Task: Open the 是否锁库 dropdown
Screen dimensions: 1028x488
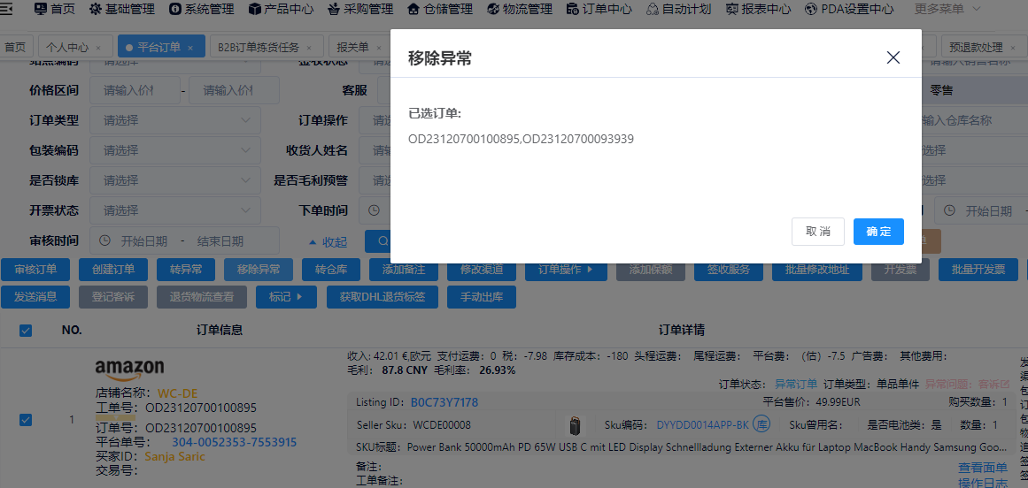Action: coord(175,179)
